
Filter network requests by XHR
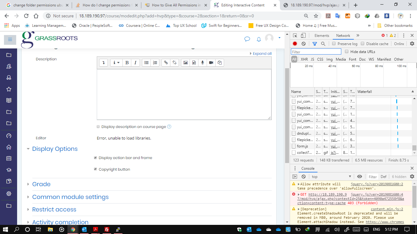point(304,59)
